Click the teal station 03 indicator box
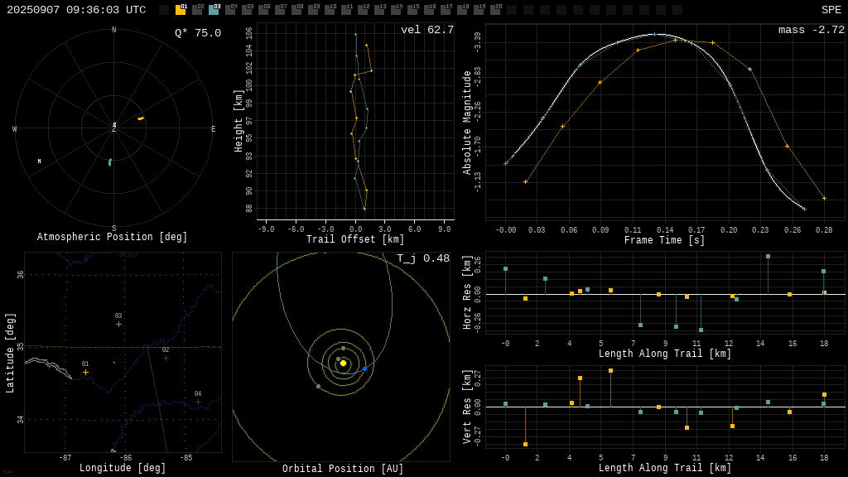 click(x=214, y=10)
